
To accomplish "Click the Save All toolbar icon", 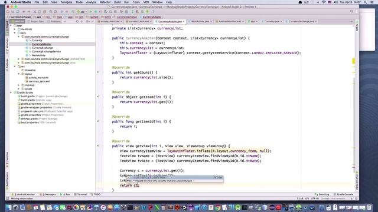I will coord(13,12).
